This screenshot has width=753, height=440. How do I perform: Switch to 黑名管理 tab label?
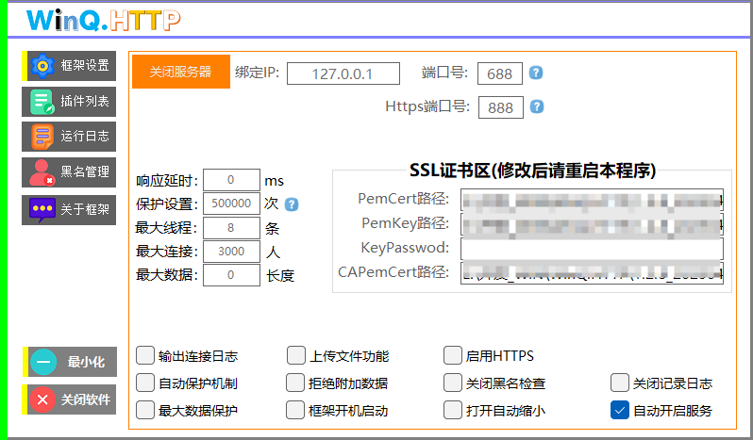85,171
